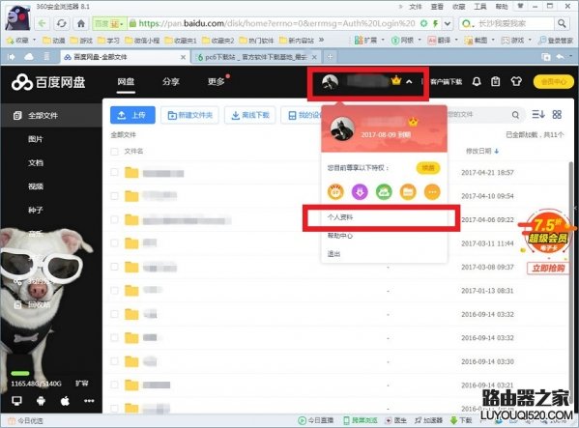Click the purple download privilege icon
579x428 pixels.
tap(360, 192)
